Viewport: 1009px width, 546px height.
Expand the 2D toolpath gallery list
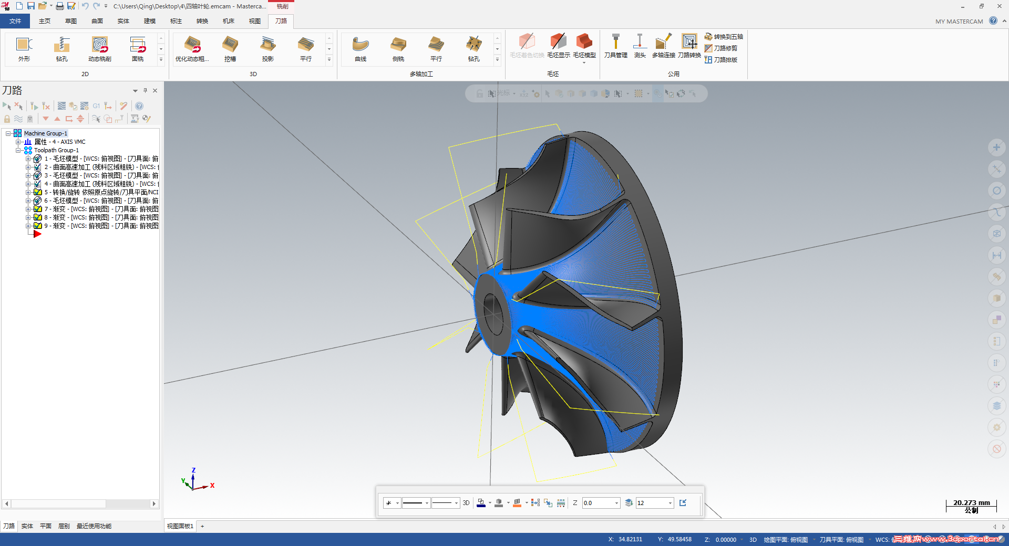click(x=161, y=60)
